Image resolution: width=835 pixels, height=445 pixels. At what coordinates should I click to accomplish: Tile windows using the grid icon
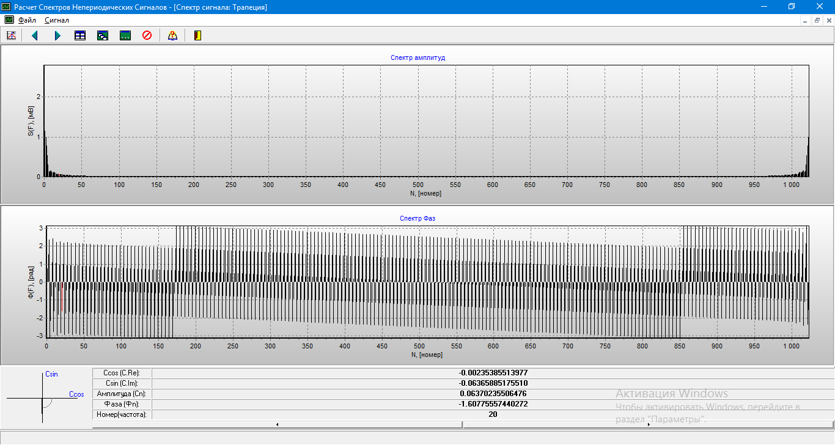coord(80,35)
